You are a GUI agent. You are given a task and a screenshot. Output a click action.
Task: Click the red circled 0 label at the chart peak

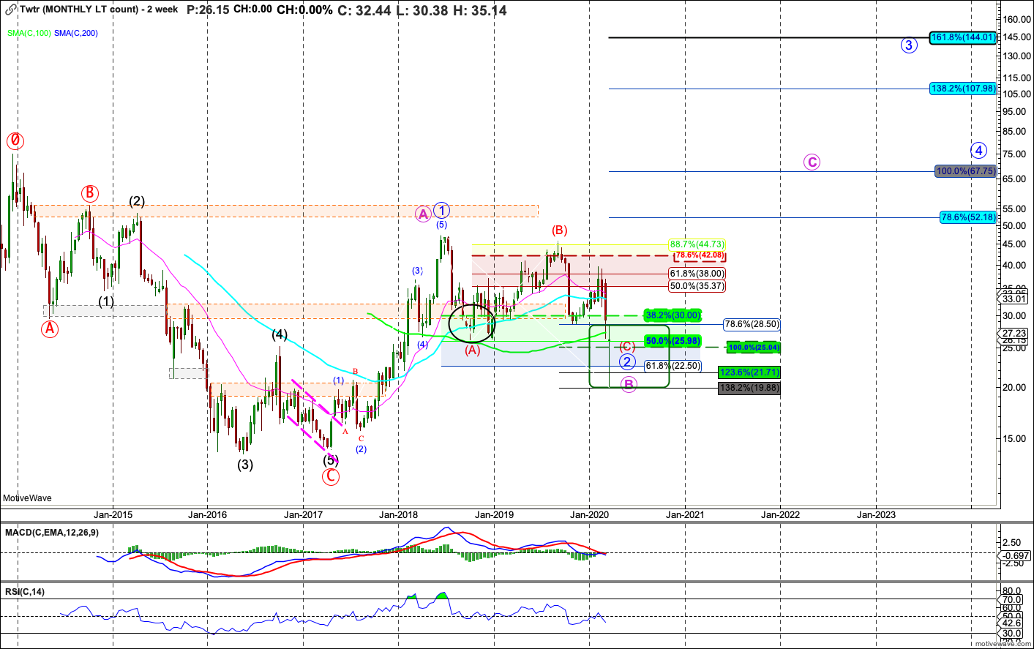click(14, 140)
